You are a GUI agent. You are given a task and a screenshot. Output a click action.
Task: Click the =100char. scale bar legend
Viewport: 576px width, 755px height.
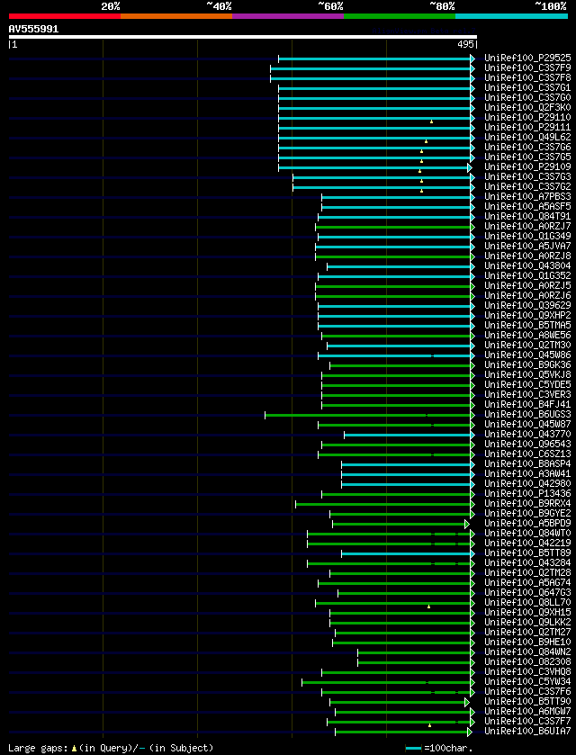click(436, 748)
